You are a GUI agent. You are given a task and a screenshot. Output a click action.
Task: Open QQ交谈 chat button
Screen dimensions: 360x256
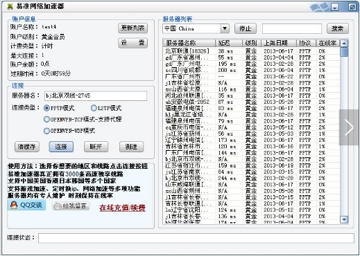tap(26, 205)
